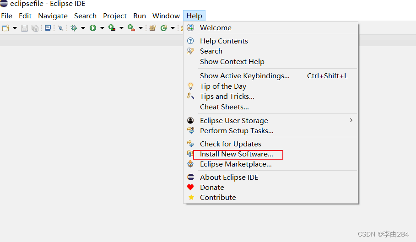Click the Help Search icon
416x242 pixels.
(x=190, y=51)
